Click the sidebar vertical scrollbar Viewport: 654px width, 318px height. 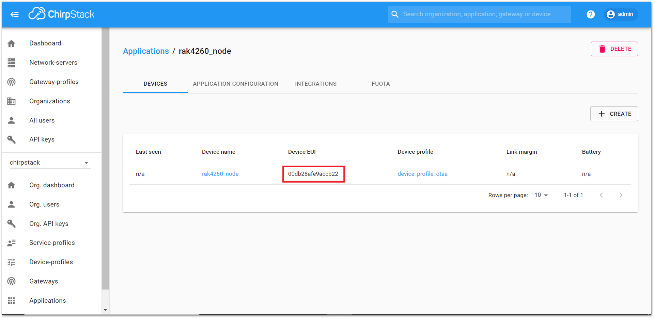105,158
